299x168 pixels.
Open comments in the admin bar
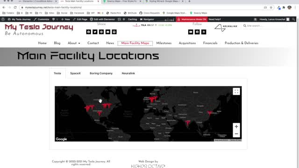[x=55, y=19]
